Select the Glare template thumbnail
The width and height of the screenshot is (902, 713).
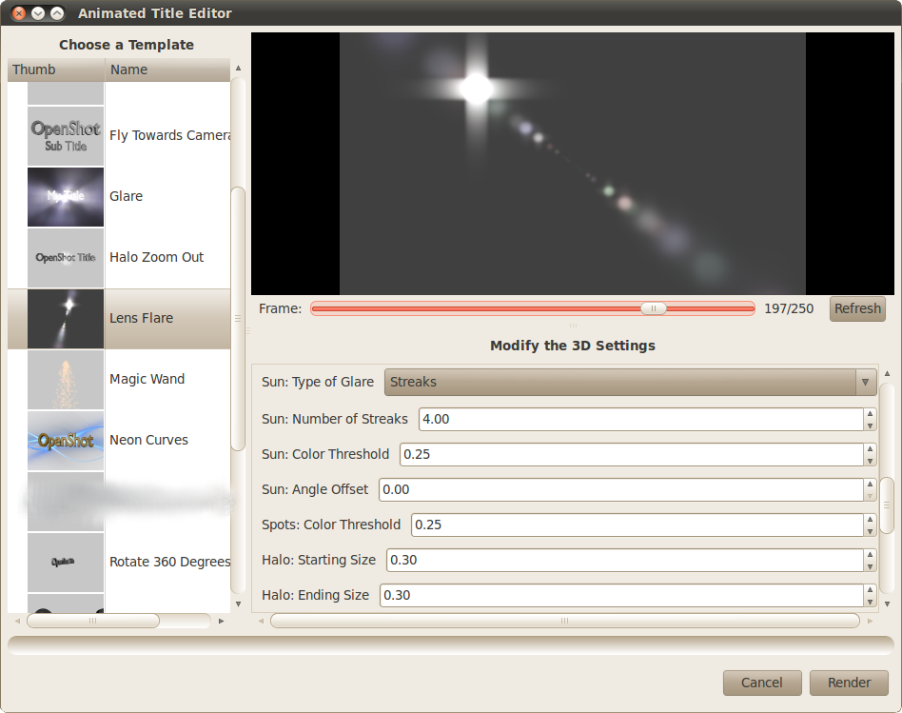[65, 196]
